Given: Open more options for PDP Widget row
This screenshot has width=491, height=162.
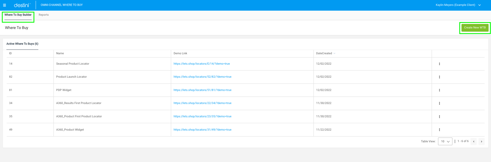Looking at the screenshot, I should [439, 90].
